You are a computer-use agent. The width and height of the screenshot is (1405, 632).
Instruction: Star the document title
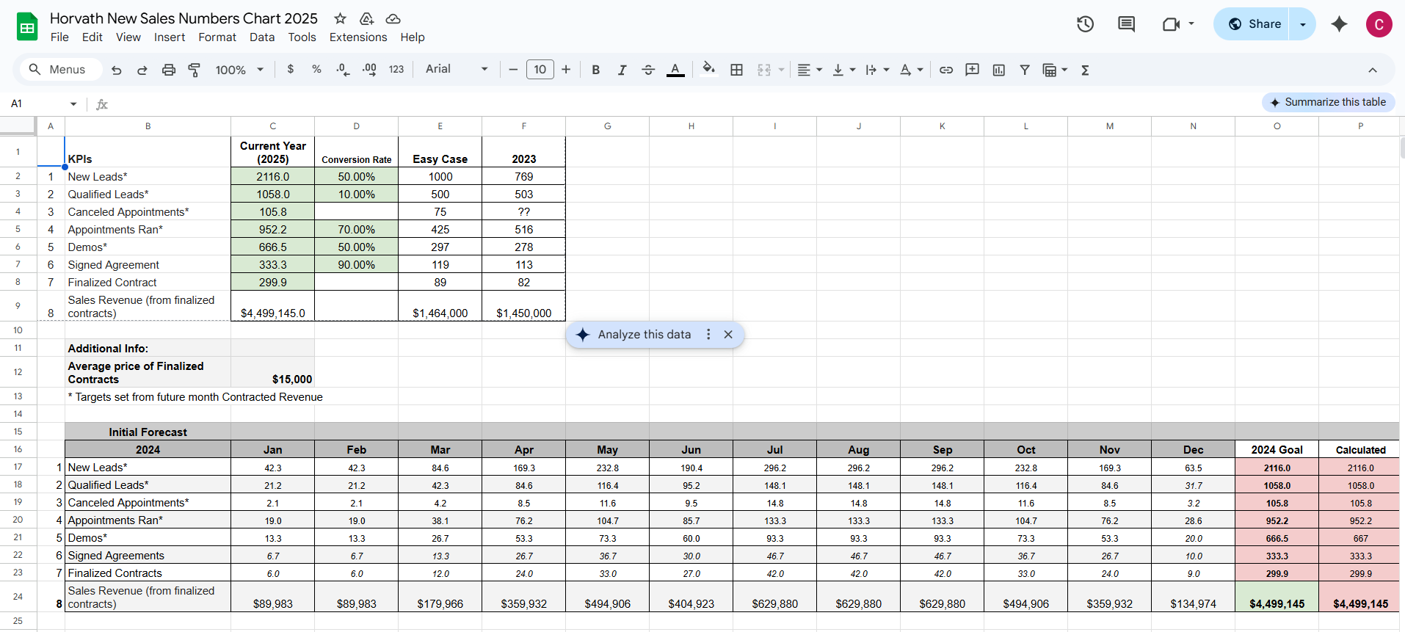340,18
